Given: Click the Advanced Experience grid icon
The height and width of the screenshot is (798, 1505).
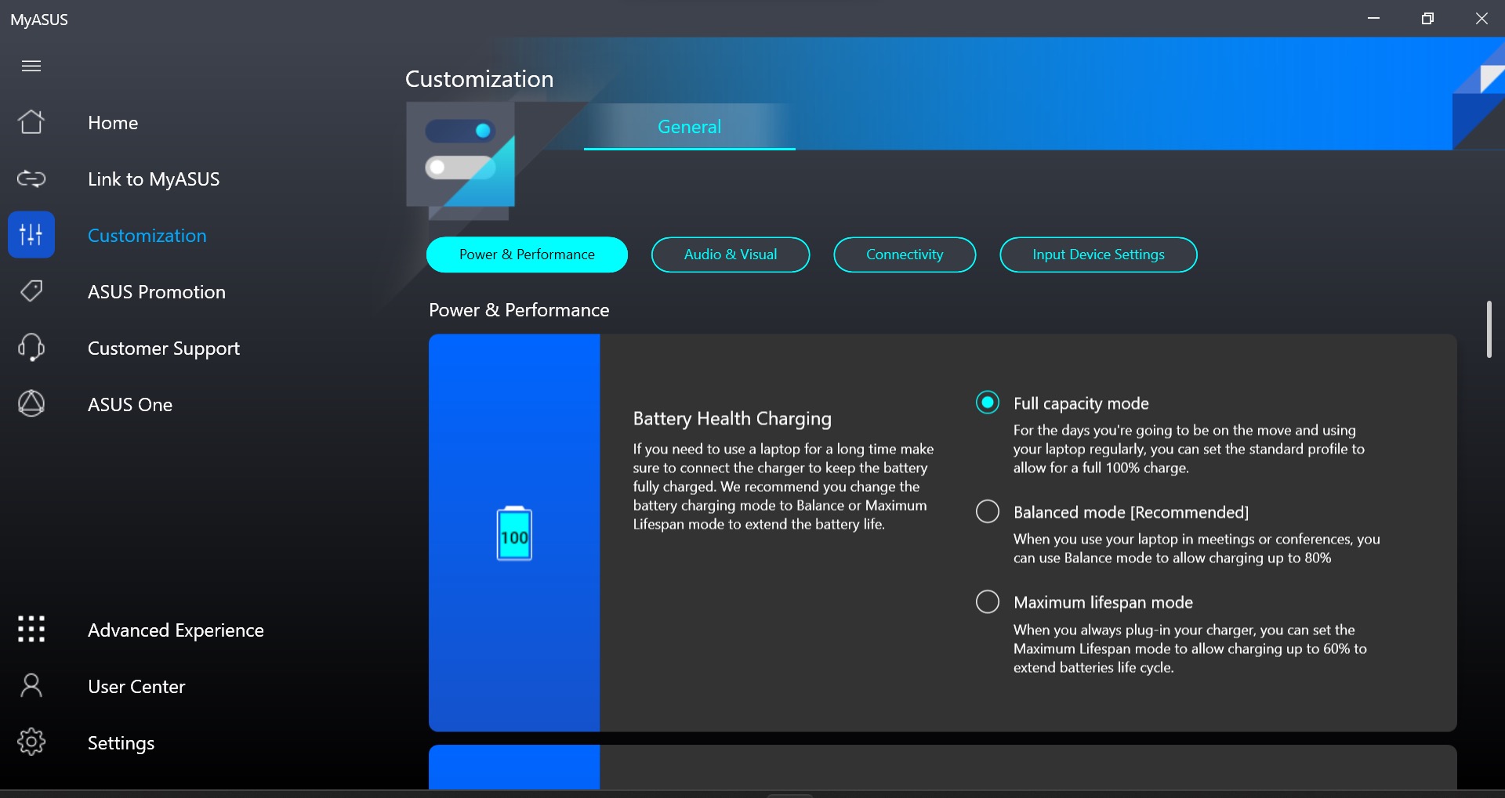Looking at the screenshot, I should [x=31, y=629].
